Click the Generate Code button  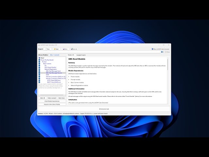[x=104, y=109]
